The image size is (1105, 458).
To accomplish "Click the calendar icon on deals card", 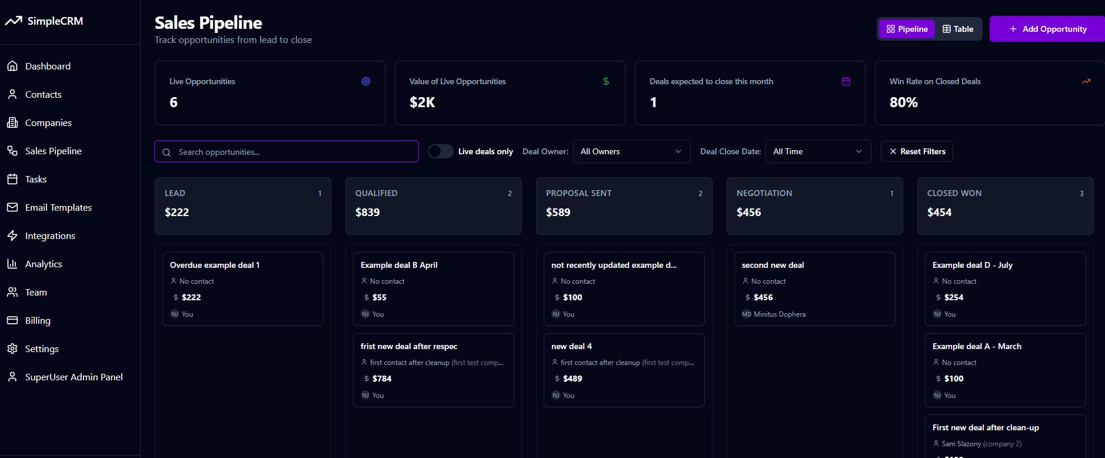I will coord(846,81).
